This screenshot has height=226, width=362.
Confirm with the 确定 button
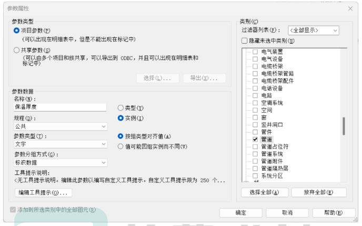point(241,213)
